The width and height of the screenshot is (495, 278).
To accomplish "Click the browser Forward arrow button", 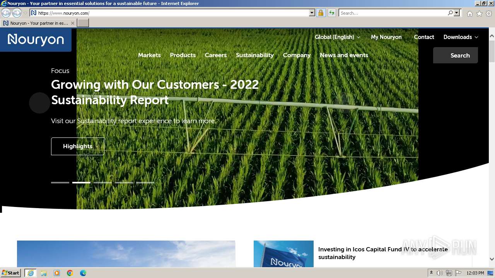I will coord(17,13).
